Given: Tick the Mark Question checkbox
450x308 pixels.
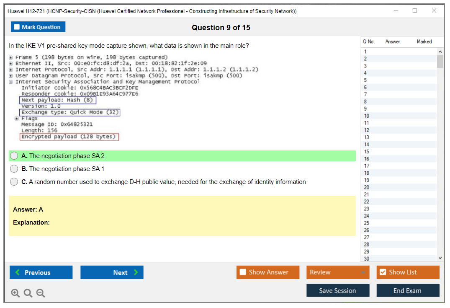Looking at the screenshot, I should 17,27.
